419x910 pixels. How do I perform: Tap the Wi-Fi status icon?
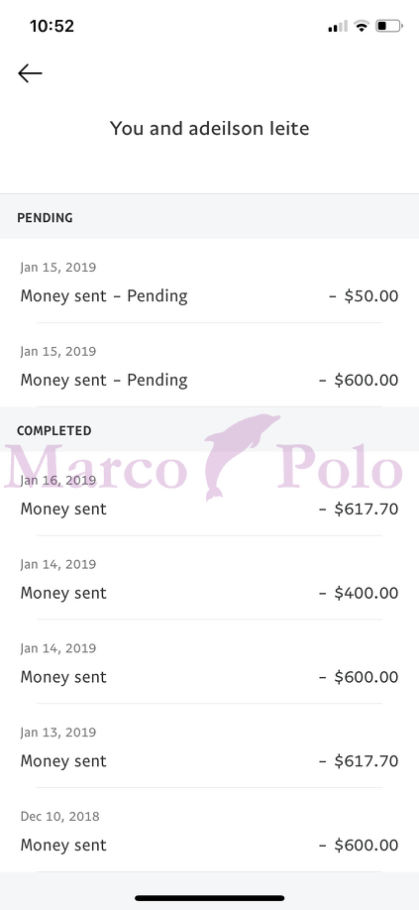coord(363,26)
